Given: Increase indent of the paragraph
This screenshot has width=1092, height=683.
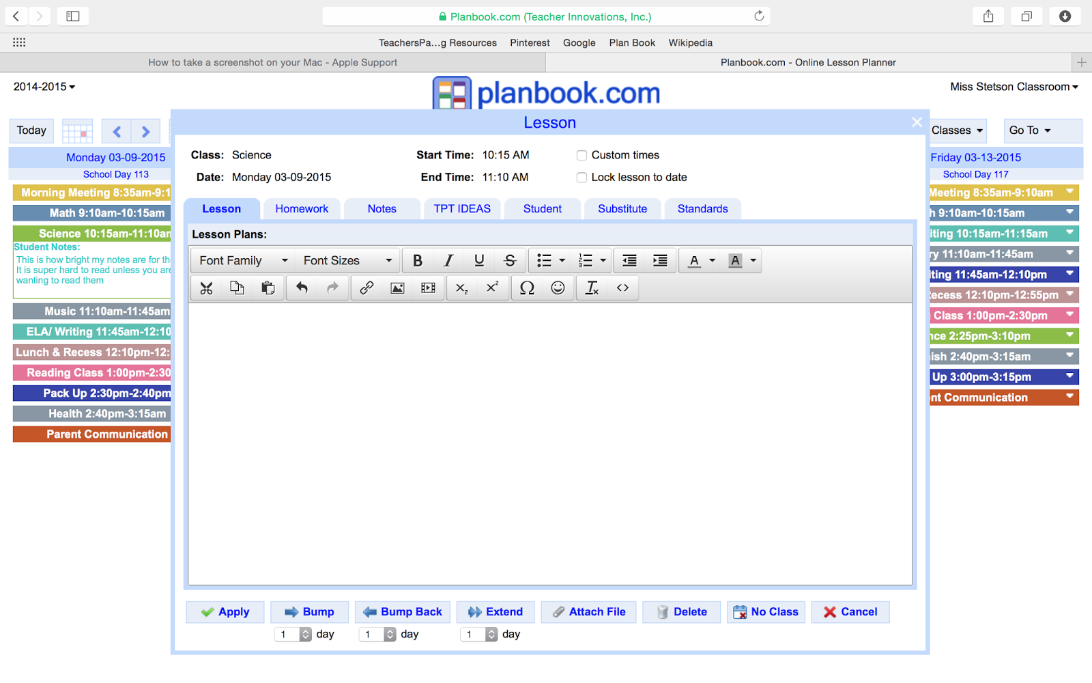Looking at the screenshot, I should [660, 260].
